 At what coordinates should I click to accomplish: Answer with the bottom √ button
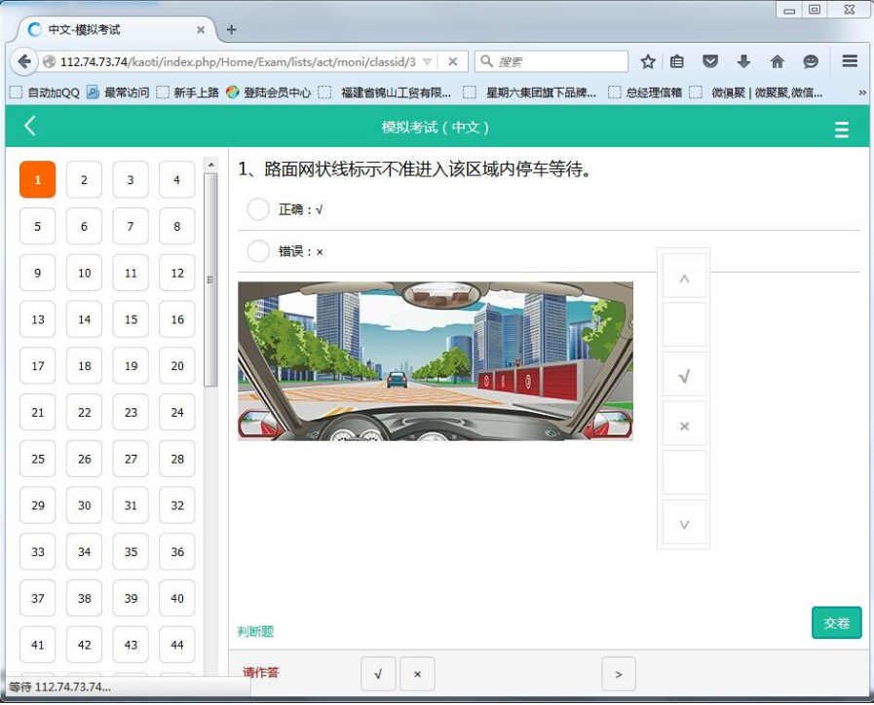[x=378, y=674]
